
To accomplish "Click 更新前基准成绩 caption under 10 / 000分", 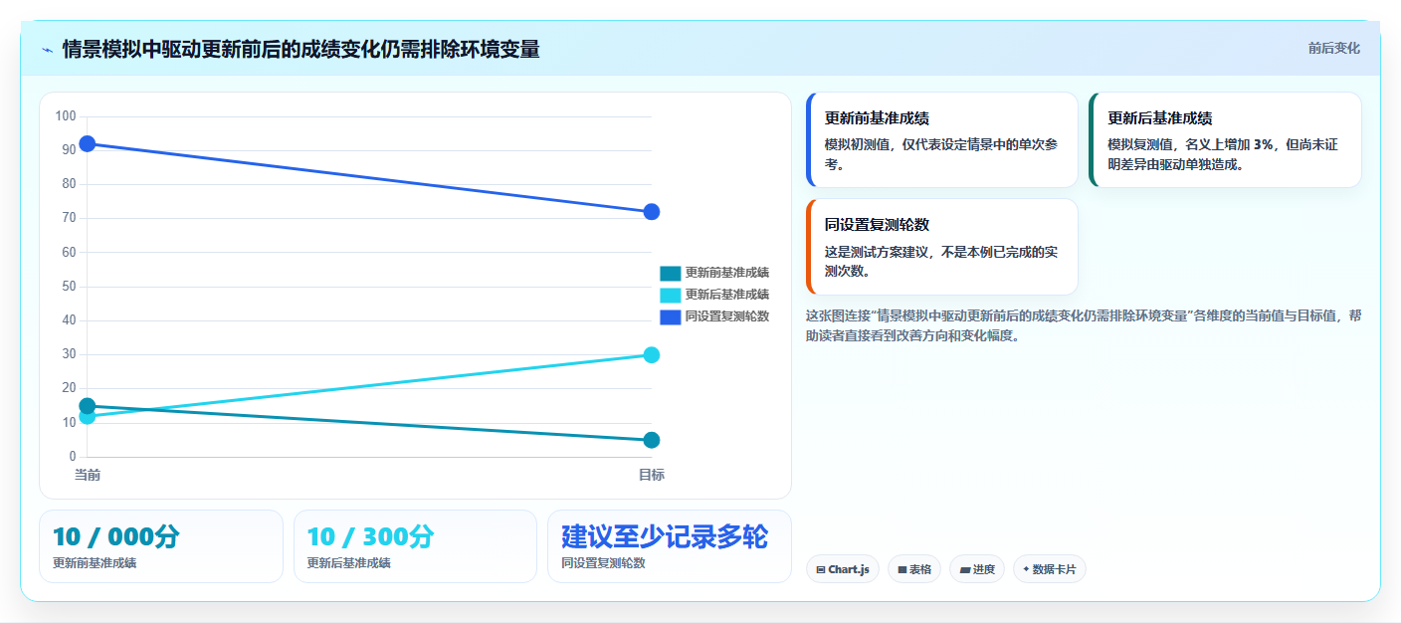I will pyautogui.click(x=95, y=563).
